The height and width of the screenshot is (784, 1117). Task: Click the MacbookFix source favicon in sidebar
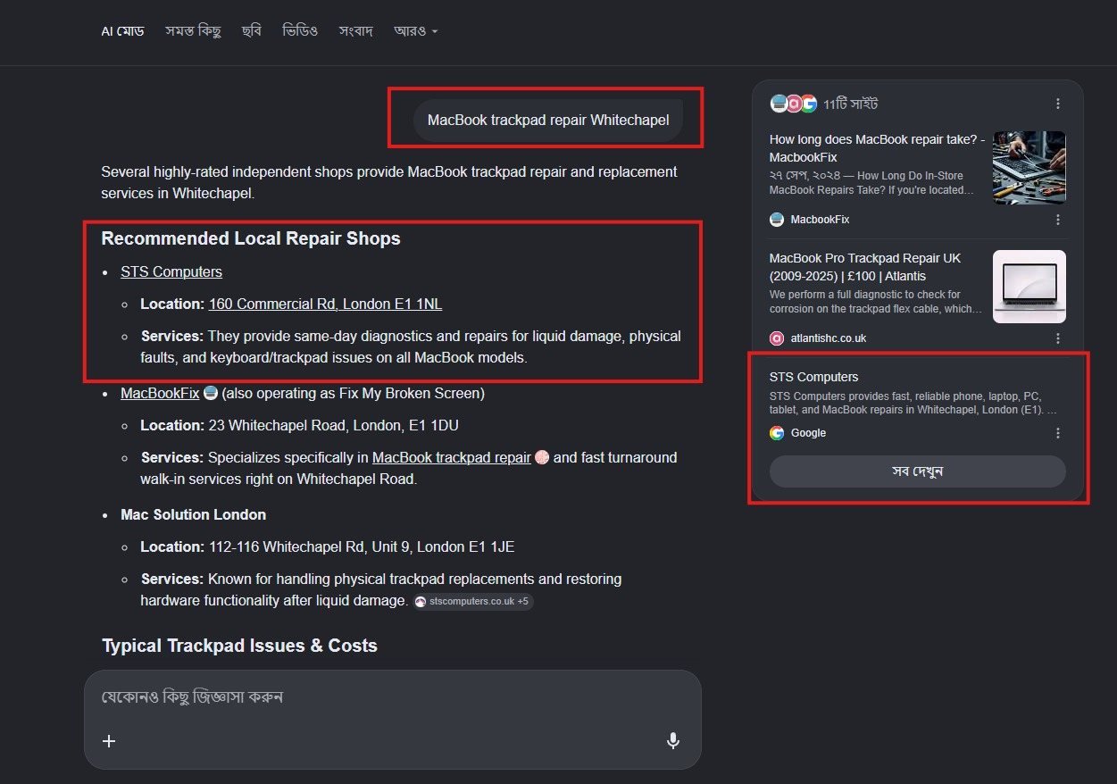(777, 219)
